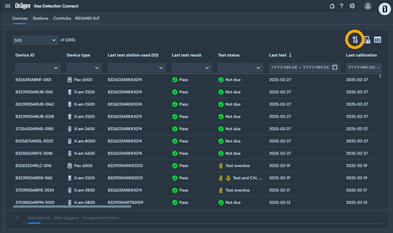This screenshot has width=393, height=233.
Task: Click Pass check icon in 8323900ARUB-0163 row
Action: click(x=175, y=105)
